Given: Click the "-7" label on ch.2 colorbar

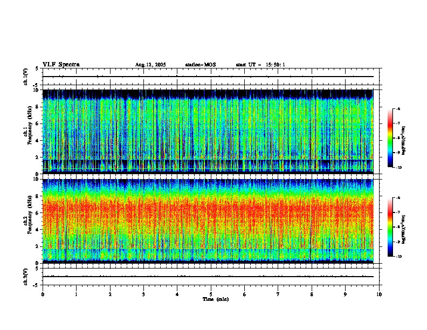Looking at the screenshot, I should click(398, 212).
